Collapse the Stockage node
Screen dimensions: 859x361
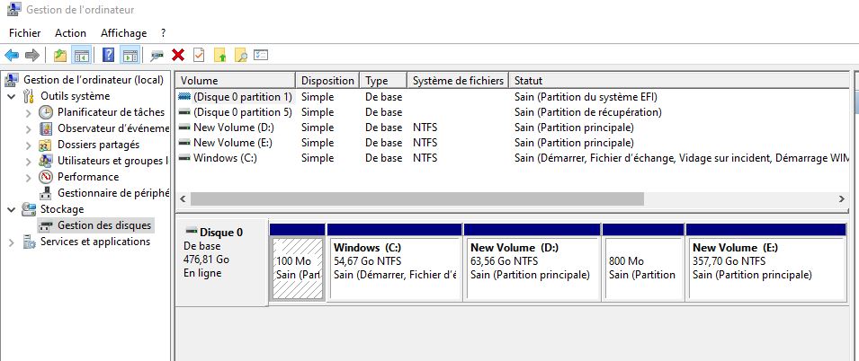pyautogui.click(x=12, y=209)
